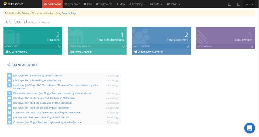Open the second notification bell
Screen dimensions: 259x137
pos(238,5)
